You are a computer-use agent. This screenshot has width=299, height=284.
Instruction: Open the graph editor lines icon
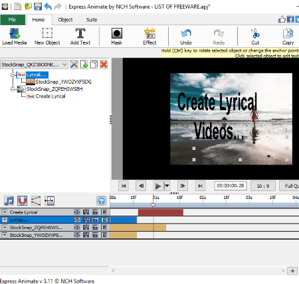click(x=36, y=200)
